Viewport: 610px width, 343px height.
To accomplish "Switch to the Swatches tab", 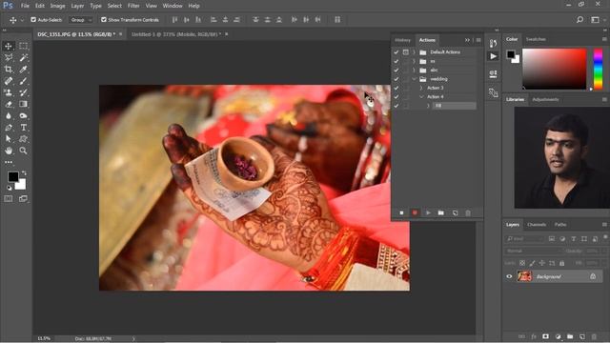I will pos(536,39).
